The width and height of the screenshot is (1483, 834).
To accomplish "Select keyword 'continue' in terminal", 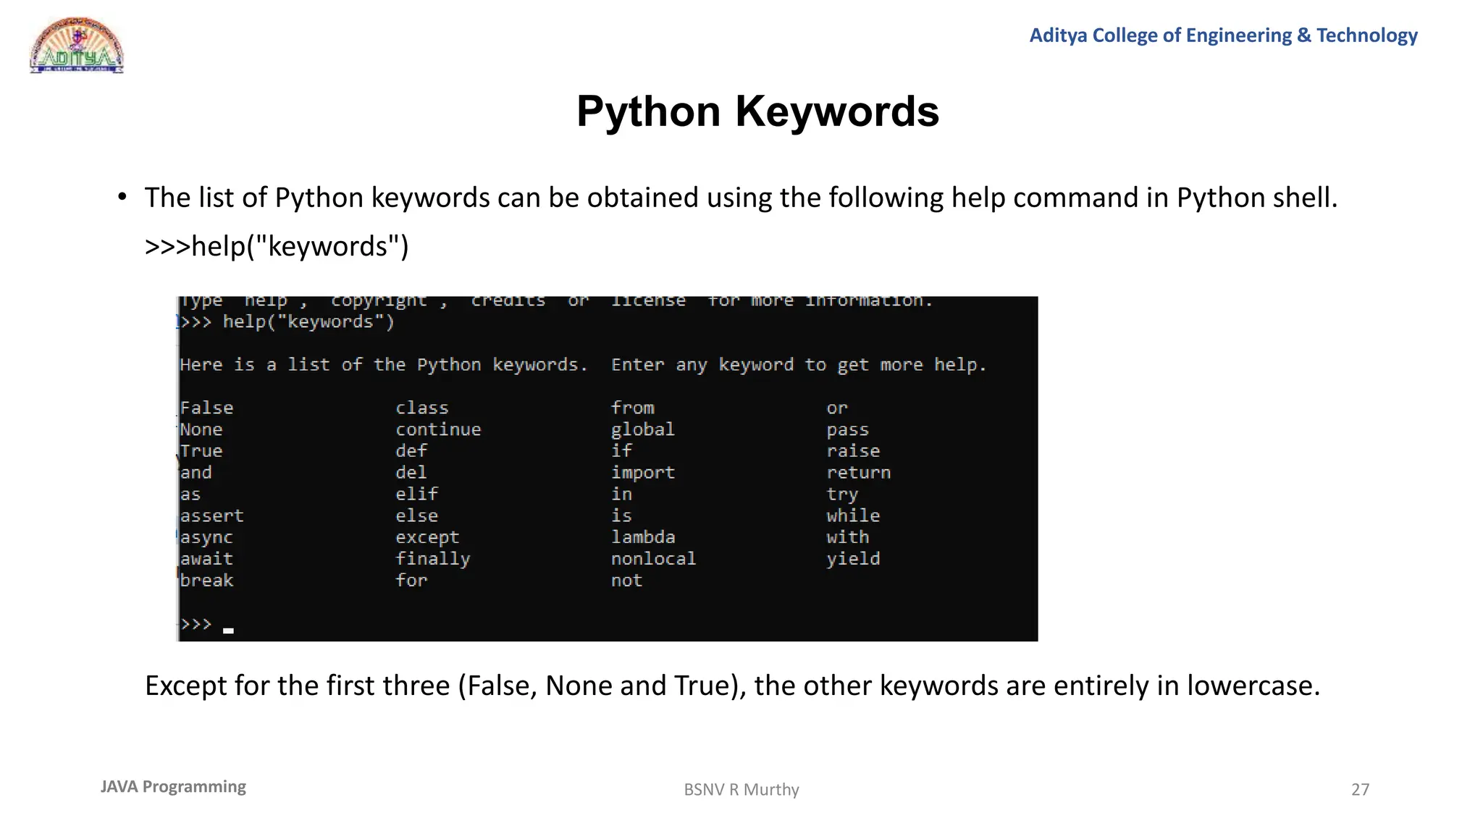I will [x=438, y=429].
